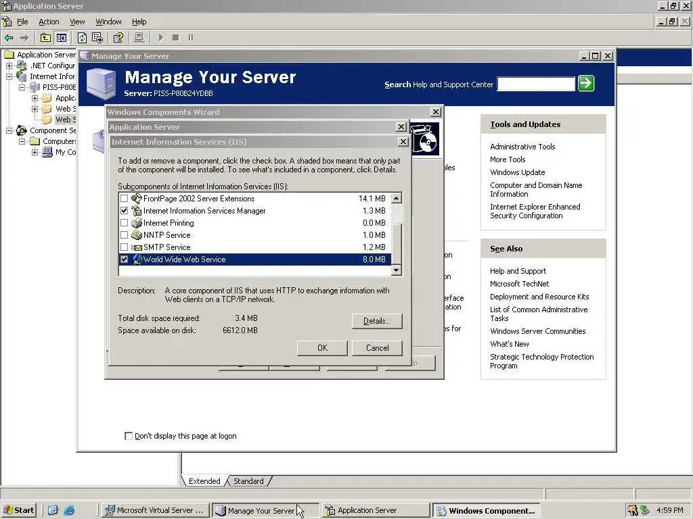Switch to the Extended tab
Image resolution: width=693 pixels, height=519 pixels.
204,481
